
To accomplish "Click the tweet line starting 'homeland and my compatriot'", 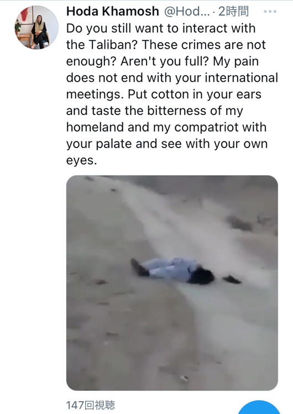I will 166,127.
